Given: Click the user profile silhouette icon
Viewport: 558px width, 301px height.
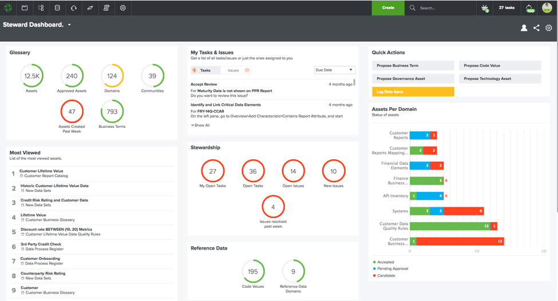Looking at the screenshot, I should [x=524, y=28].
